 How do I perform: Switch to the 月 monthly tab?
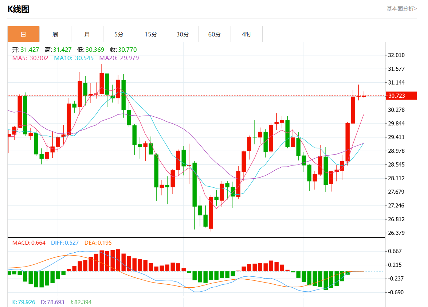[x=87, y=34]
